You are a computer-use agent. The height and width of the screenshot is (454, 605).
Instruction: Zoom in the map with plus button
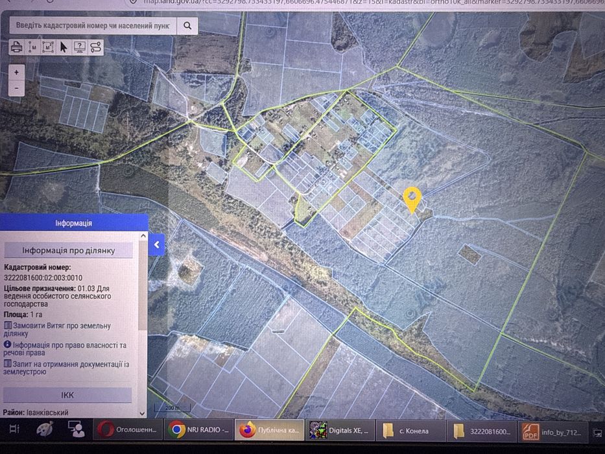pyautogui.click(x=17, y=72)
